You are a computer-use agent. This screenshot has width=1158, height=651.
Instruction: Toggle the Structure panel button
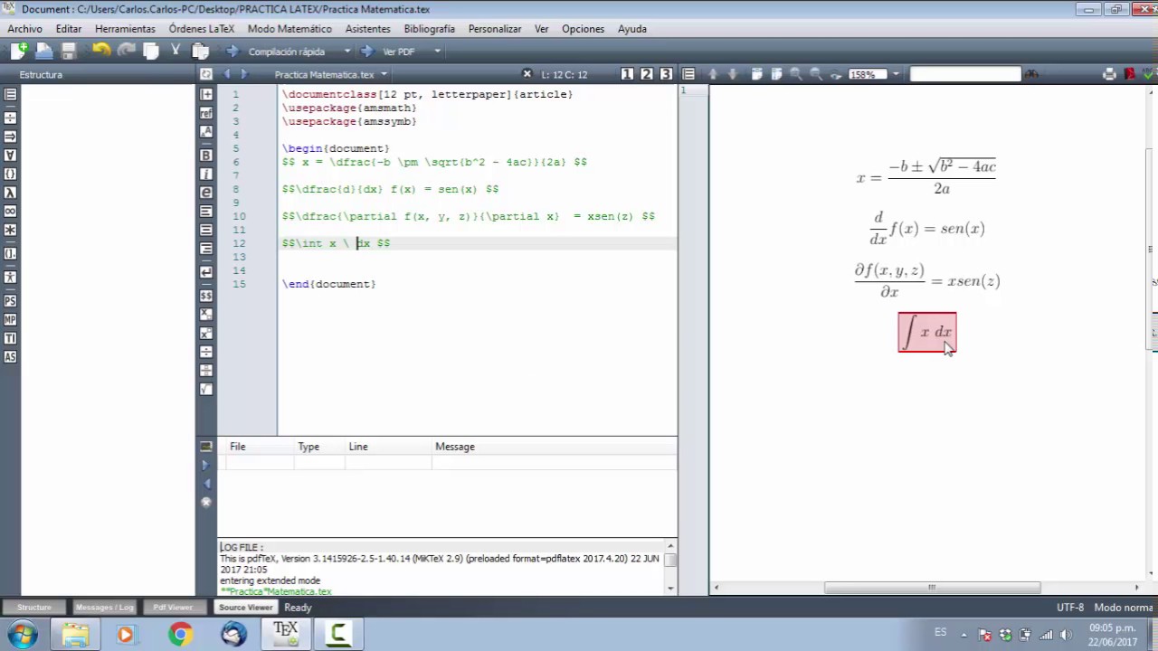34,608
